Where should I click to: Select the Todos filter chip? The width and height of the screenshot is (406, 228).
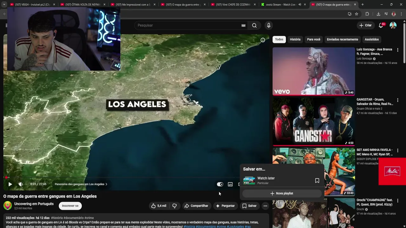(279, 39)
